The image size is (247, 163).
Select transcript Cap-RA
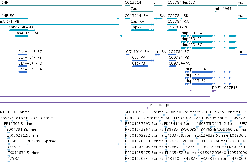(x=137, y=22)
